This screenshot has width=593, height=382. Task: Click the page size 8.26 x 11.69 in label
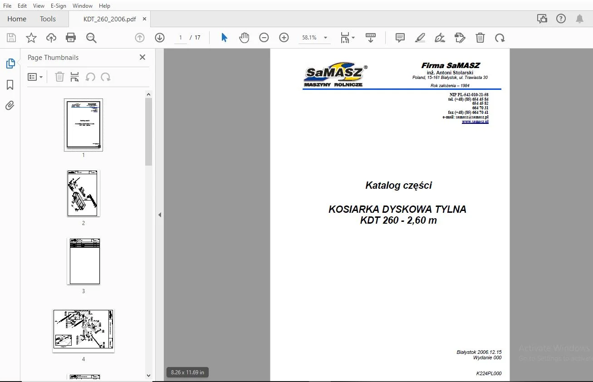click(188, 372)
